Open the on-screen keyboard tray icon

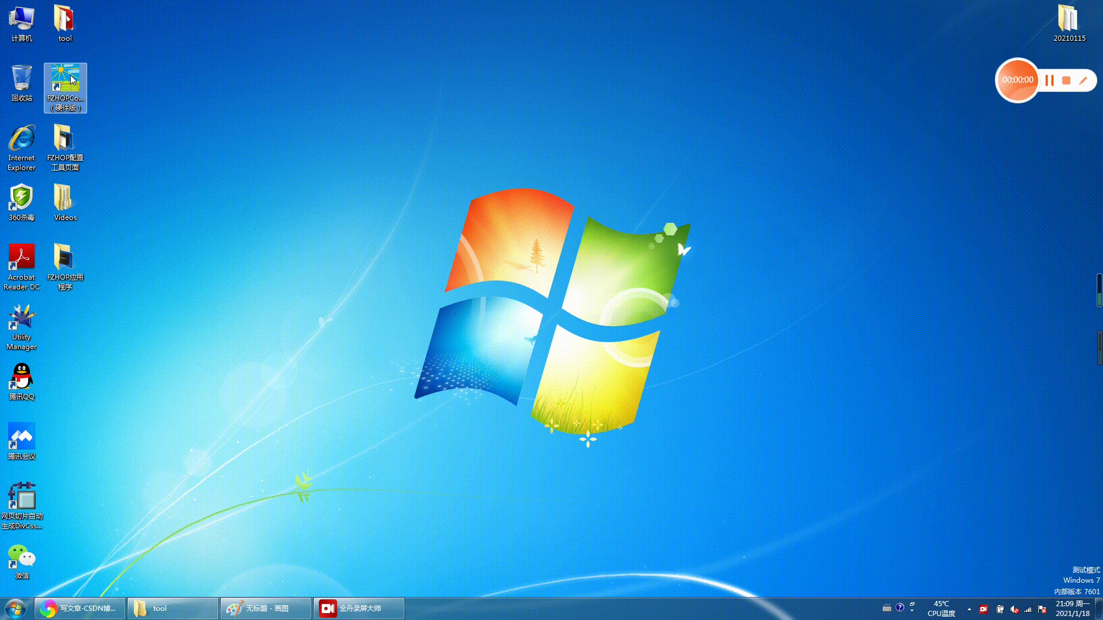click(887, 608)
